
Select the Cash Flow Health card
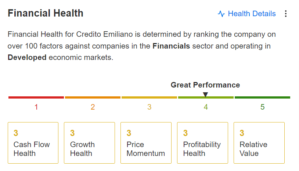33,143
